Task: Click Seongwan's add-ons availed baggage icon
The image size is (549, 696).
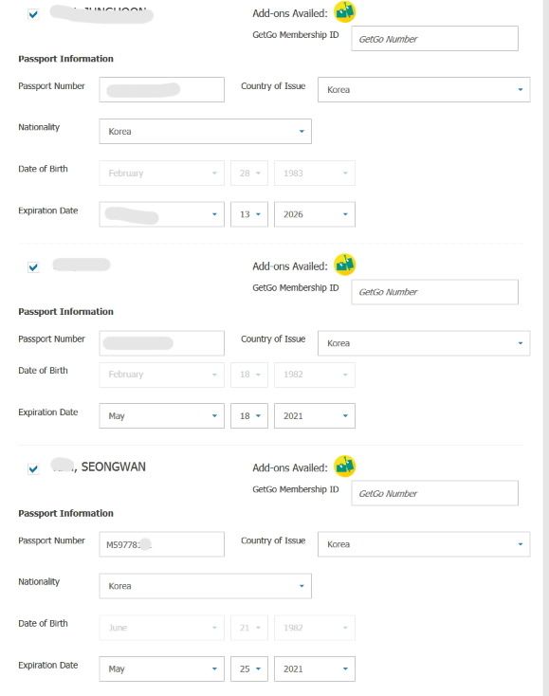Action: tap(345, 467)
